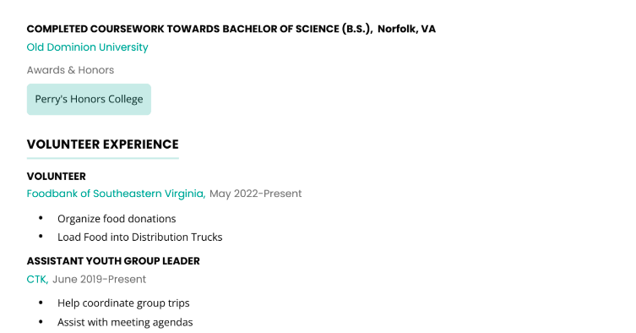This screenshot has width=636, height=333.
Task: Click the Organize food donations bullet
Action: tap(117, 219)
